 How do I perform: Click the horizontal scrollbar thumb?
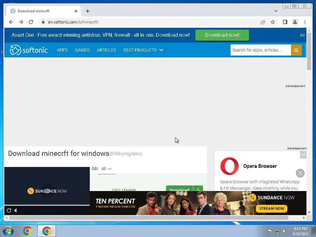click(x=149, y=218)
